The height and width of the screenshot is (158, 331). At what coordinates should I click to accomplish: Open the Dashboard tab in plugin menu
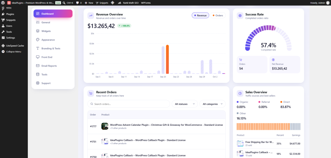[x=53, y=14]
